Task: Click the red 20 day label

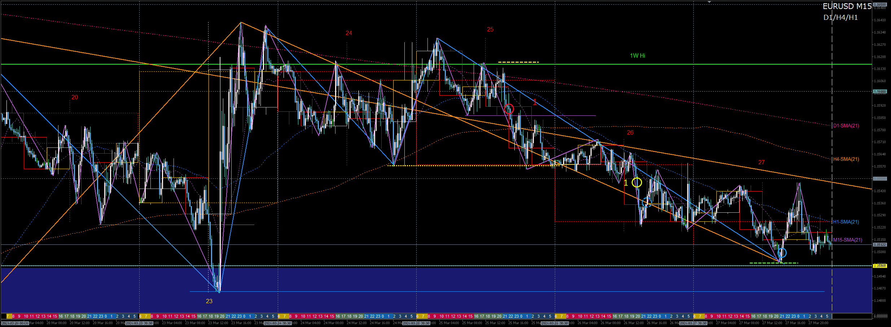Action: pos(75,97)
